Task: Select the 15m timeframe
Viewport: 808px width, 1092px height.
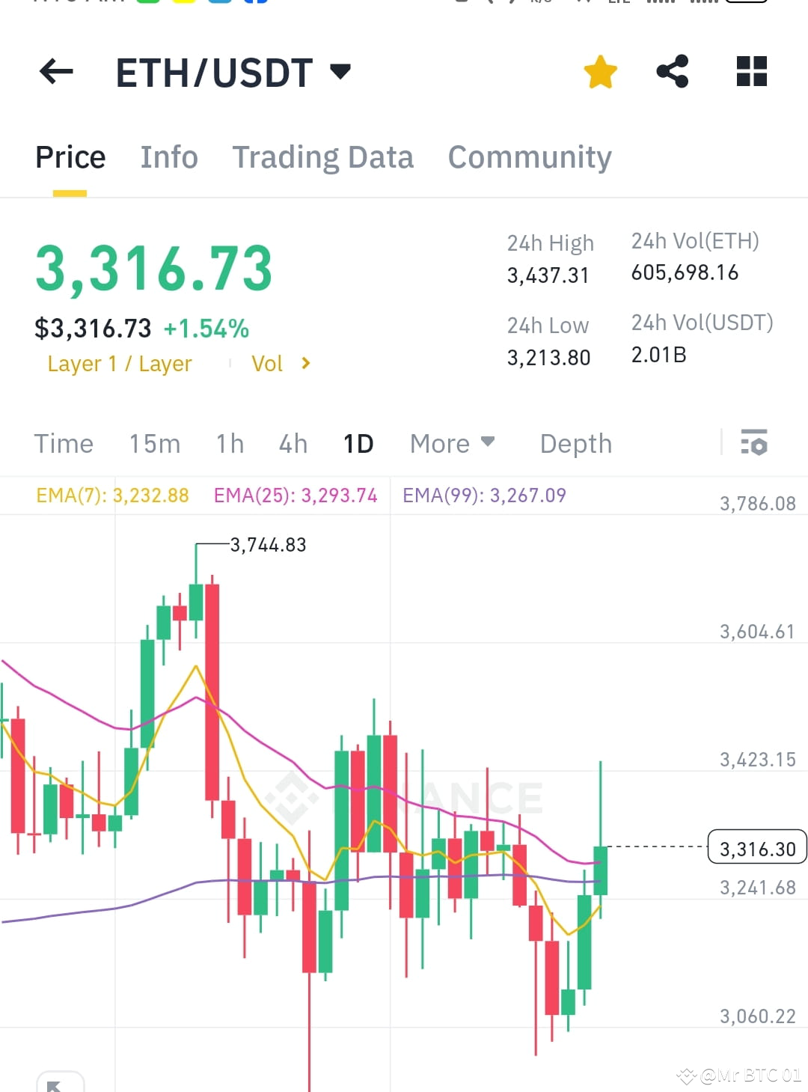Action: click(154, 443)
